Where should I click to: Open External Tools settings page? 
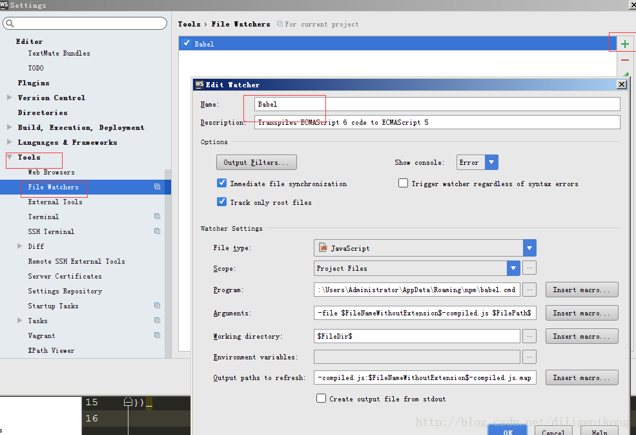[x=55, y=202]
